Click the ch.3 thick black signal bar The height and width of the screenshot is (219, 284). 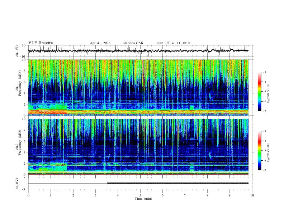[178, 183]
